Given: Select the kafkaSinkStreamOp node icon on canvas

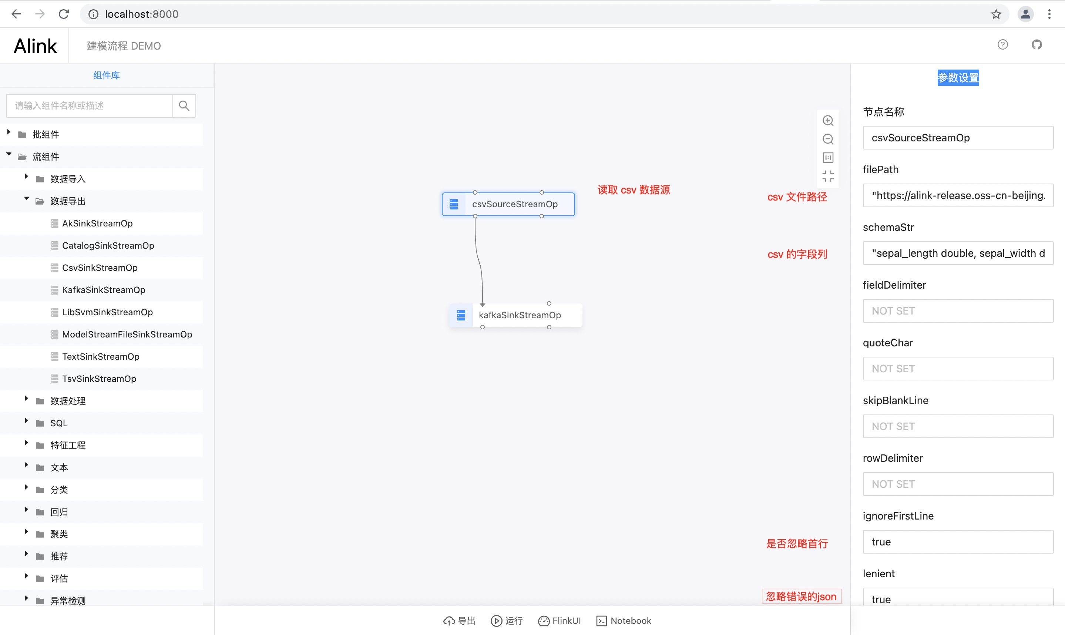Looking at the screenshot, I should click(461, 315).
